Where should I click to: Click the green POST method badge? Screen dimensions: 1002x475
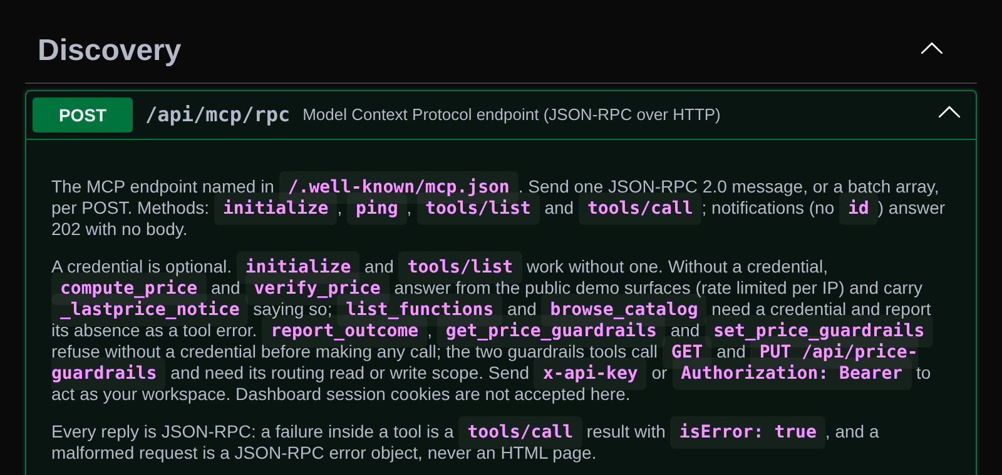tap(83, 115)
